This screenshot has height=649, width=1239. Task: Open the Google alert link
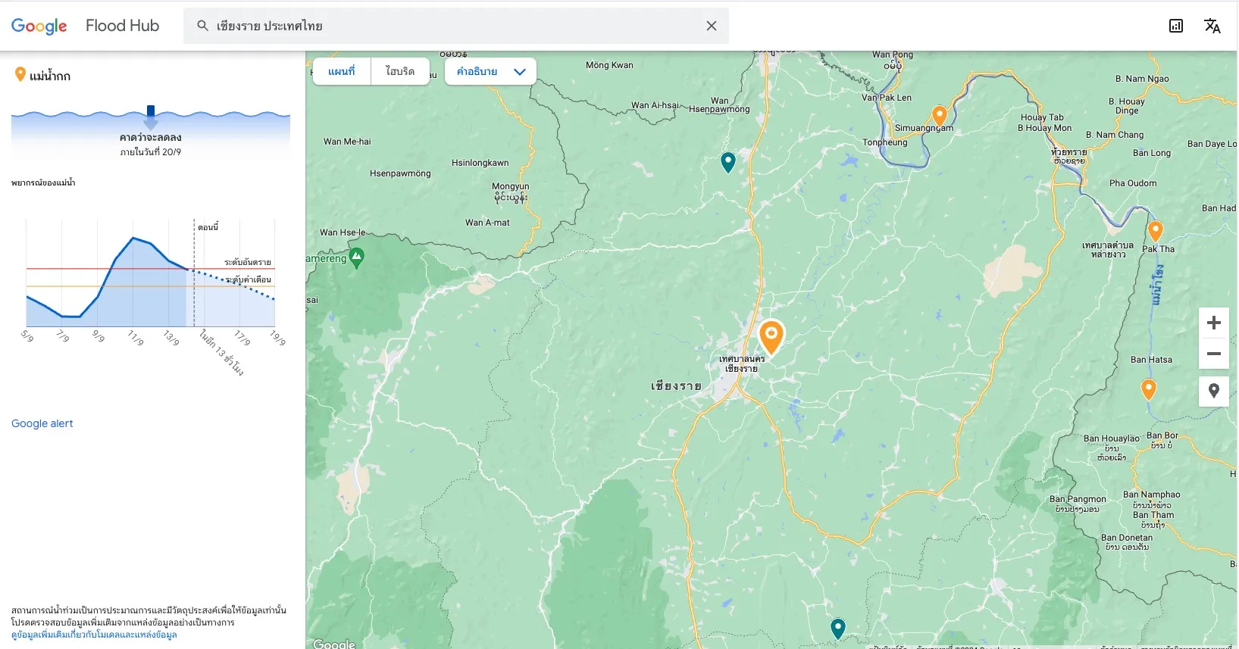coord(42,423)
